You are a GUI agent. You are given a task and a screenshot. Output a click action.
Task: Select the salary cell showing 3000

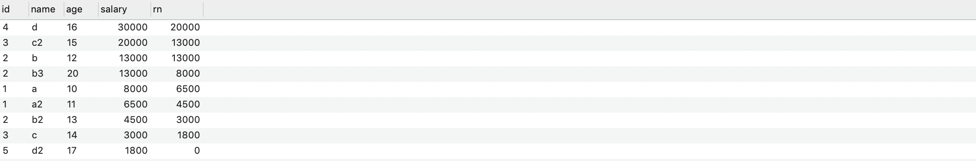pyautogui.click(x=125, y=135)
